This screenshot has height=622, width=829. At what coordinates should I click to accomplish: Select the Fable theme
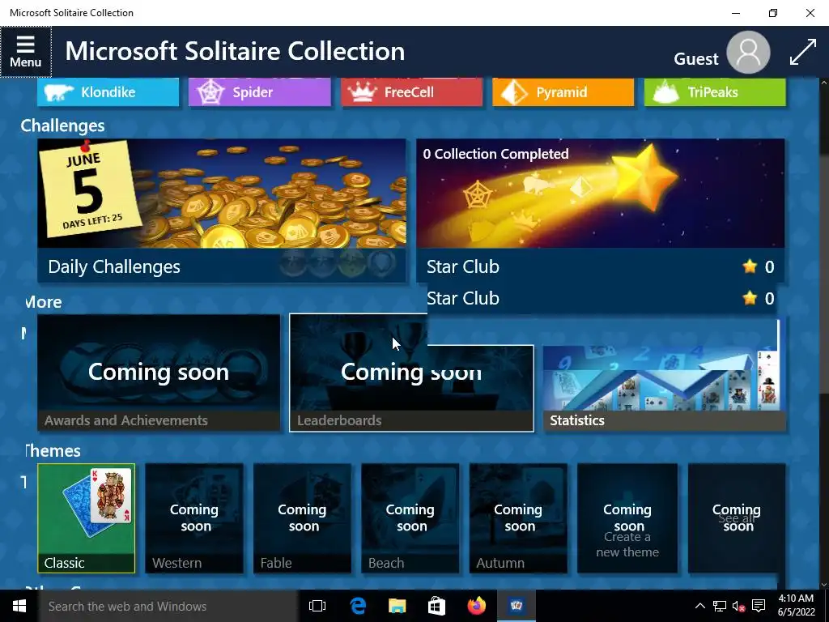(x=302, y=518)
